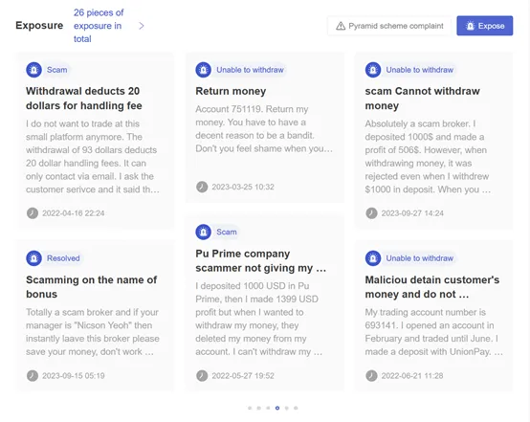530x422 pixels.
Task: Select the third carousel page dot
Action: click(268, 409)
